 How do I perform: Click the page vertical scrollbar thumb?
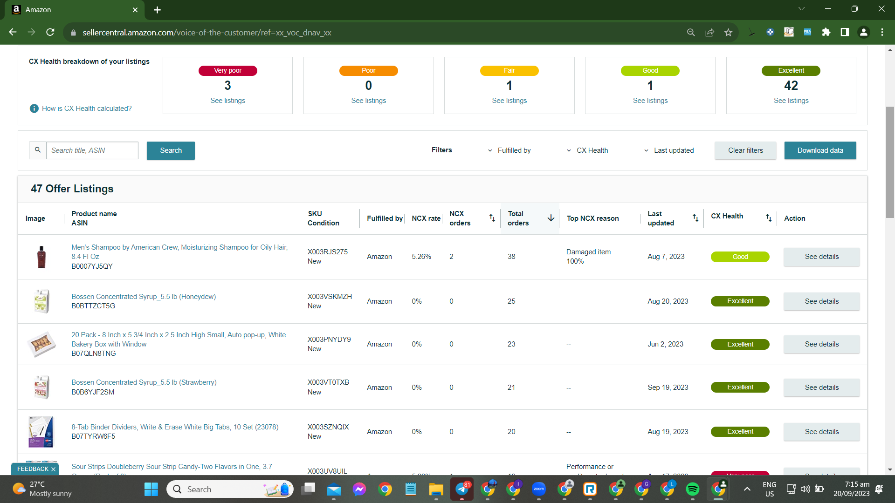pos(890,162)
